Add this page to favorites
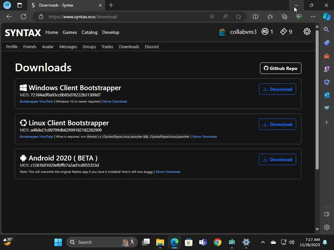The height and width of the screenshot is (250, 334). pos(238,17)
